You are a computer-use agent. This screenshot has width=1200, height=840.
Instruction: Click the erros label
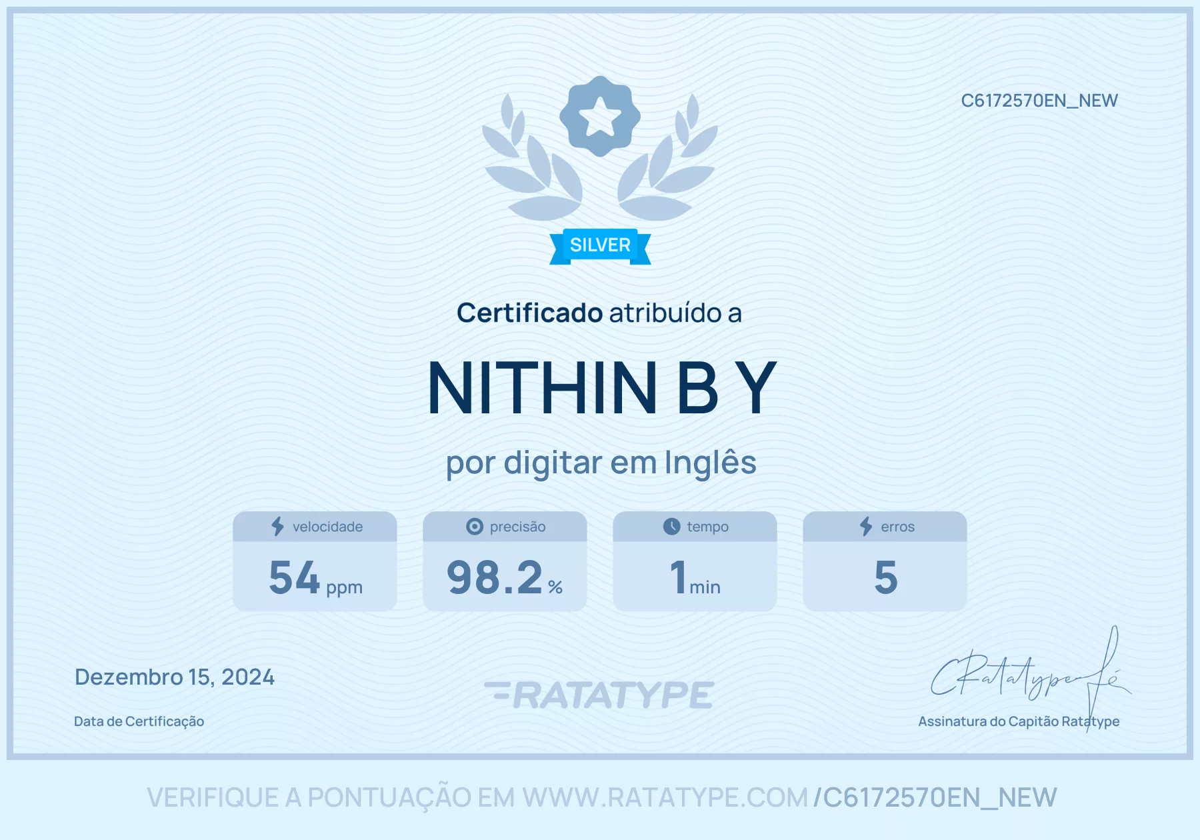[897, 527]
